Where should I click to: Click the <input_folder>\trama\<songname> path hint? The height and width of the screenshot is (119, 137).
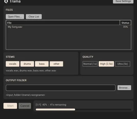coord(25,95)
